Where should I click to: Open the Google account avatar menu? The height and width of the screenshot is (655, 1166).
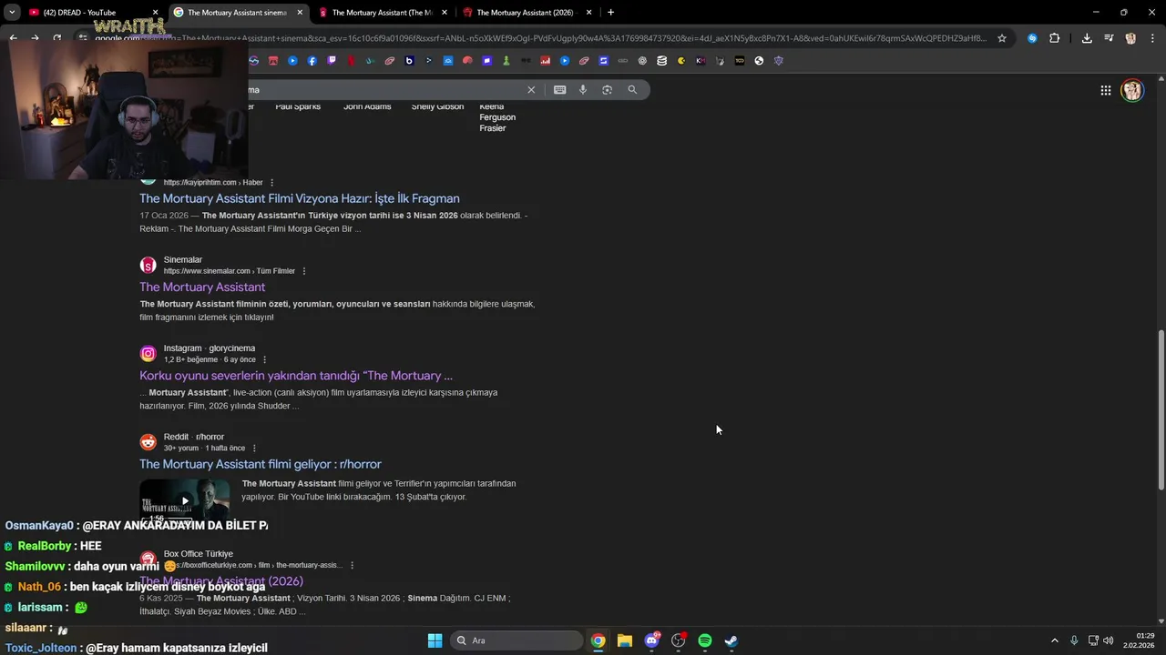(x=1132, y=90)
